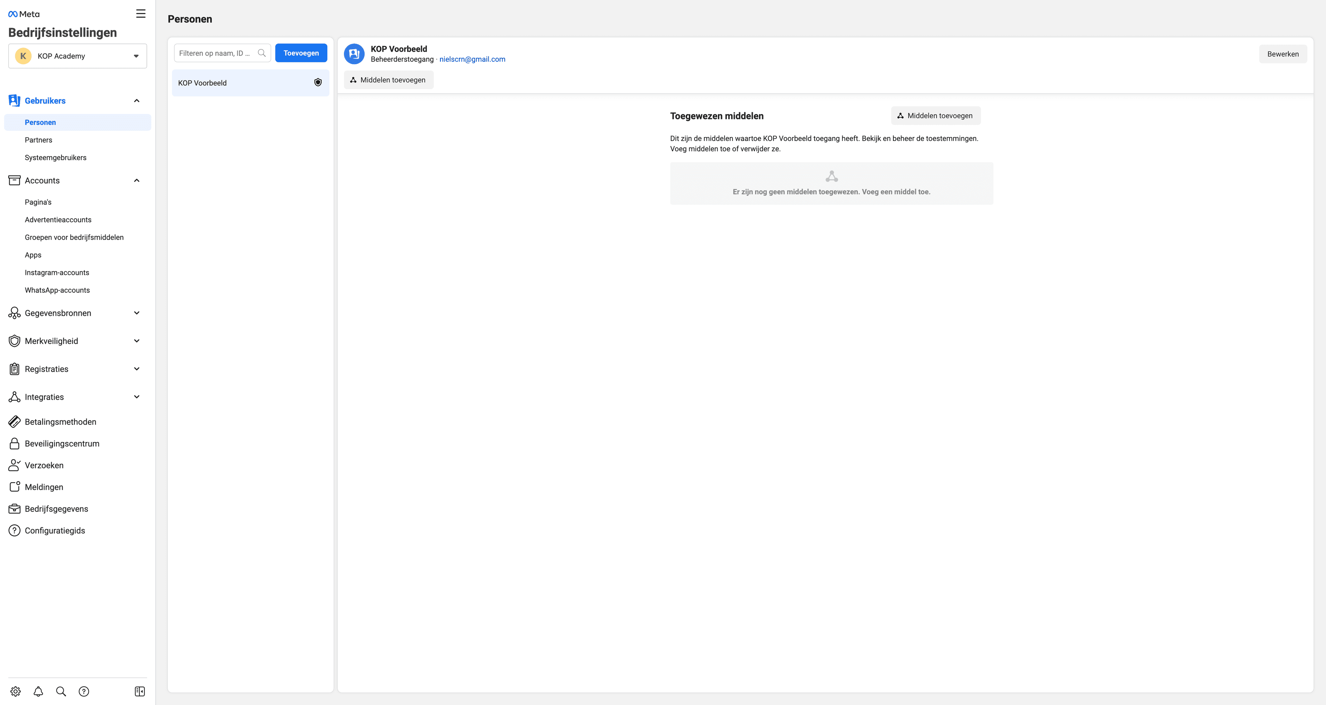This screenshot has height=705, width=1326.
Task: Click the Meta logo
Action: point(24,14)
